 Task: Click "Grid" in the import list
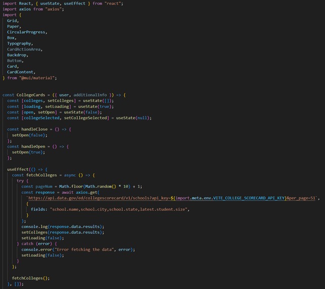point(12,21)
